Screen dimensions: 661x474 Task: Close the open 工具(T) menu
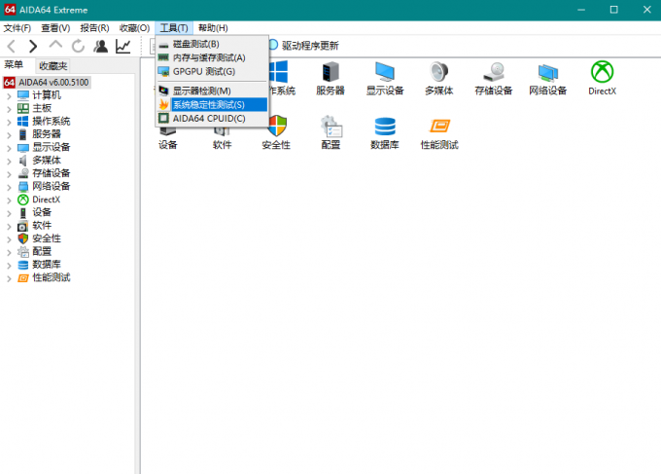(x=174, y=28)
